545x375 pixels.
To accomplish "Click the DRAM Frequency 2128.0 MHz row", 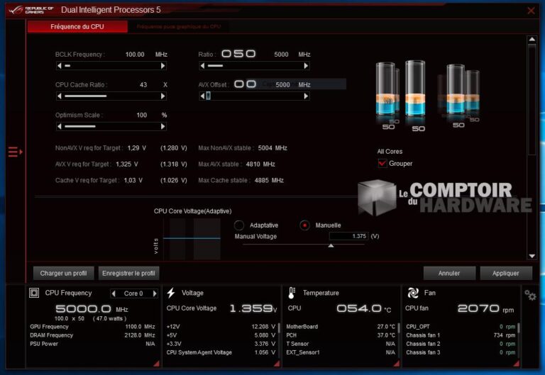I will click(x=92, y=335).
